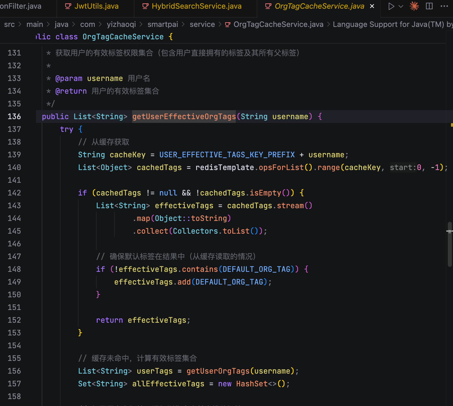Image resolution: width=453 pixels, height=406 pixels.
Task: Click line number 136 in the gutter
Action: point(14,117)
